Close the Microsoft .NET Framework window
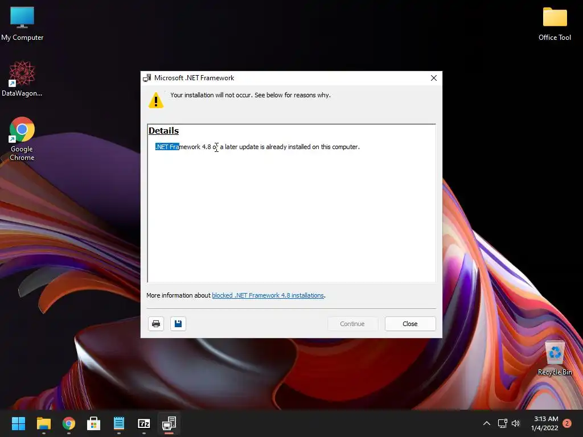Screen dimensions: 583x437 [433, 78]
